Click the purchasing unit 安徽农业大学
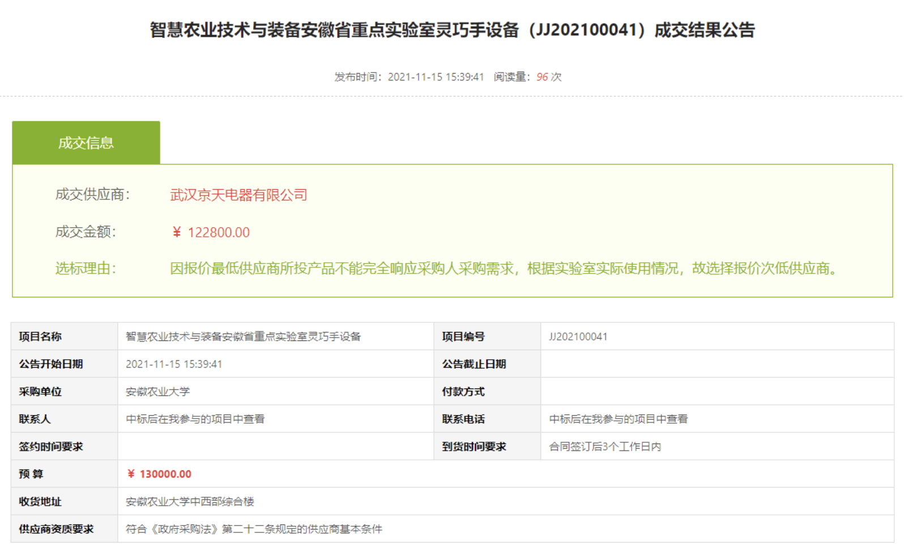Image resolution: width=904 pixels, height=546 pixels. coord(157,391)
